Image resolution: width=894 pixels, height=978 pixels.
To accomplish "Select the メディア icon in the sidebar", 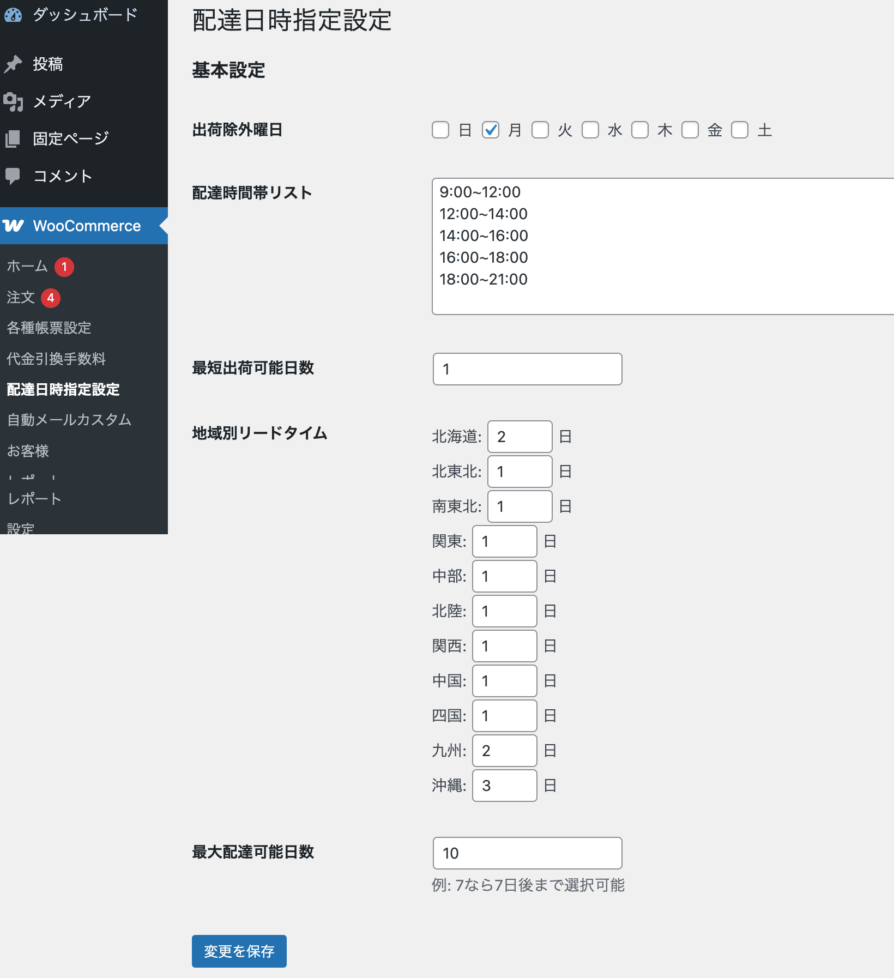I will point(13,101).
